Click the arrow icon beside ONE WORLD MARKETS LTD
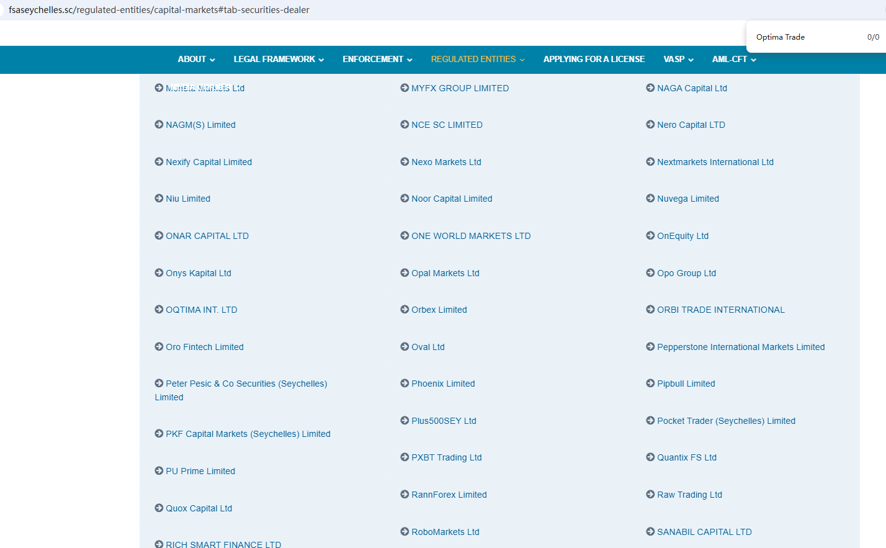The height and width of the screenshot is (548, 886). click(405, 236)
